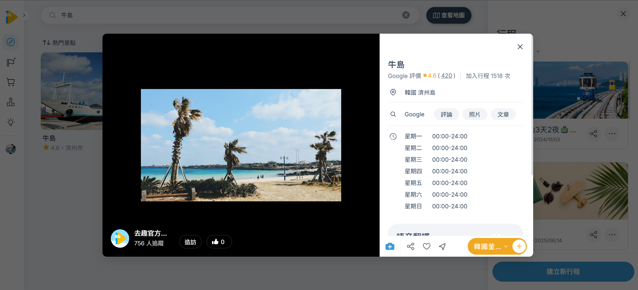Like the photo with thumbs-up button
638x290 pixels.
[x=219, y=242]
